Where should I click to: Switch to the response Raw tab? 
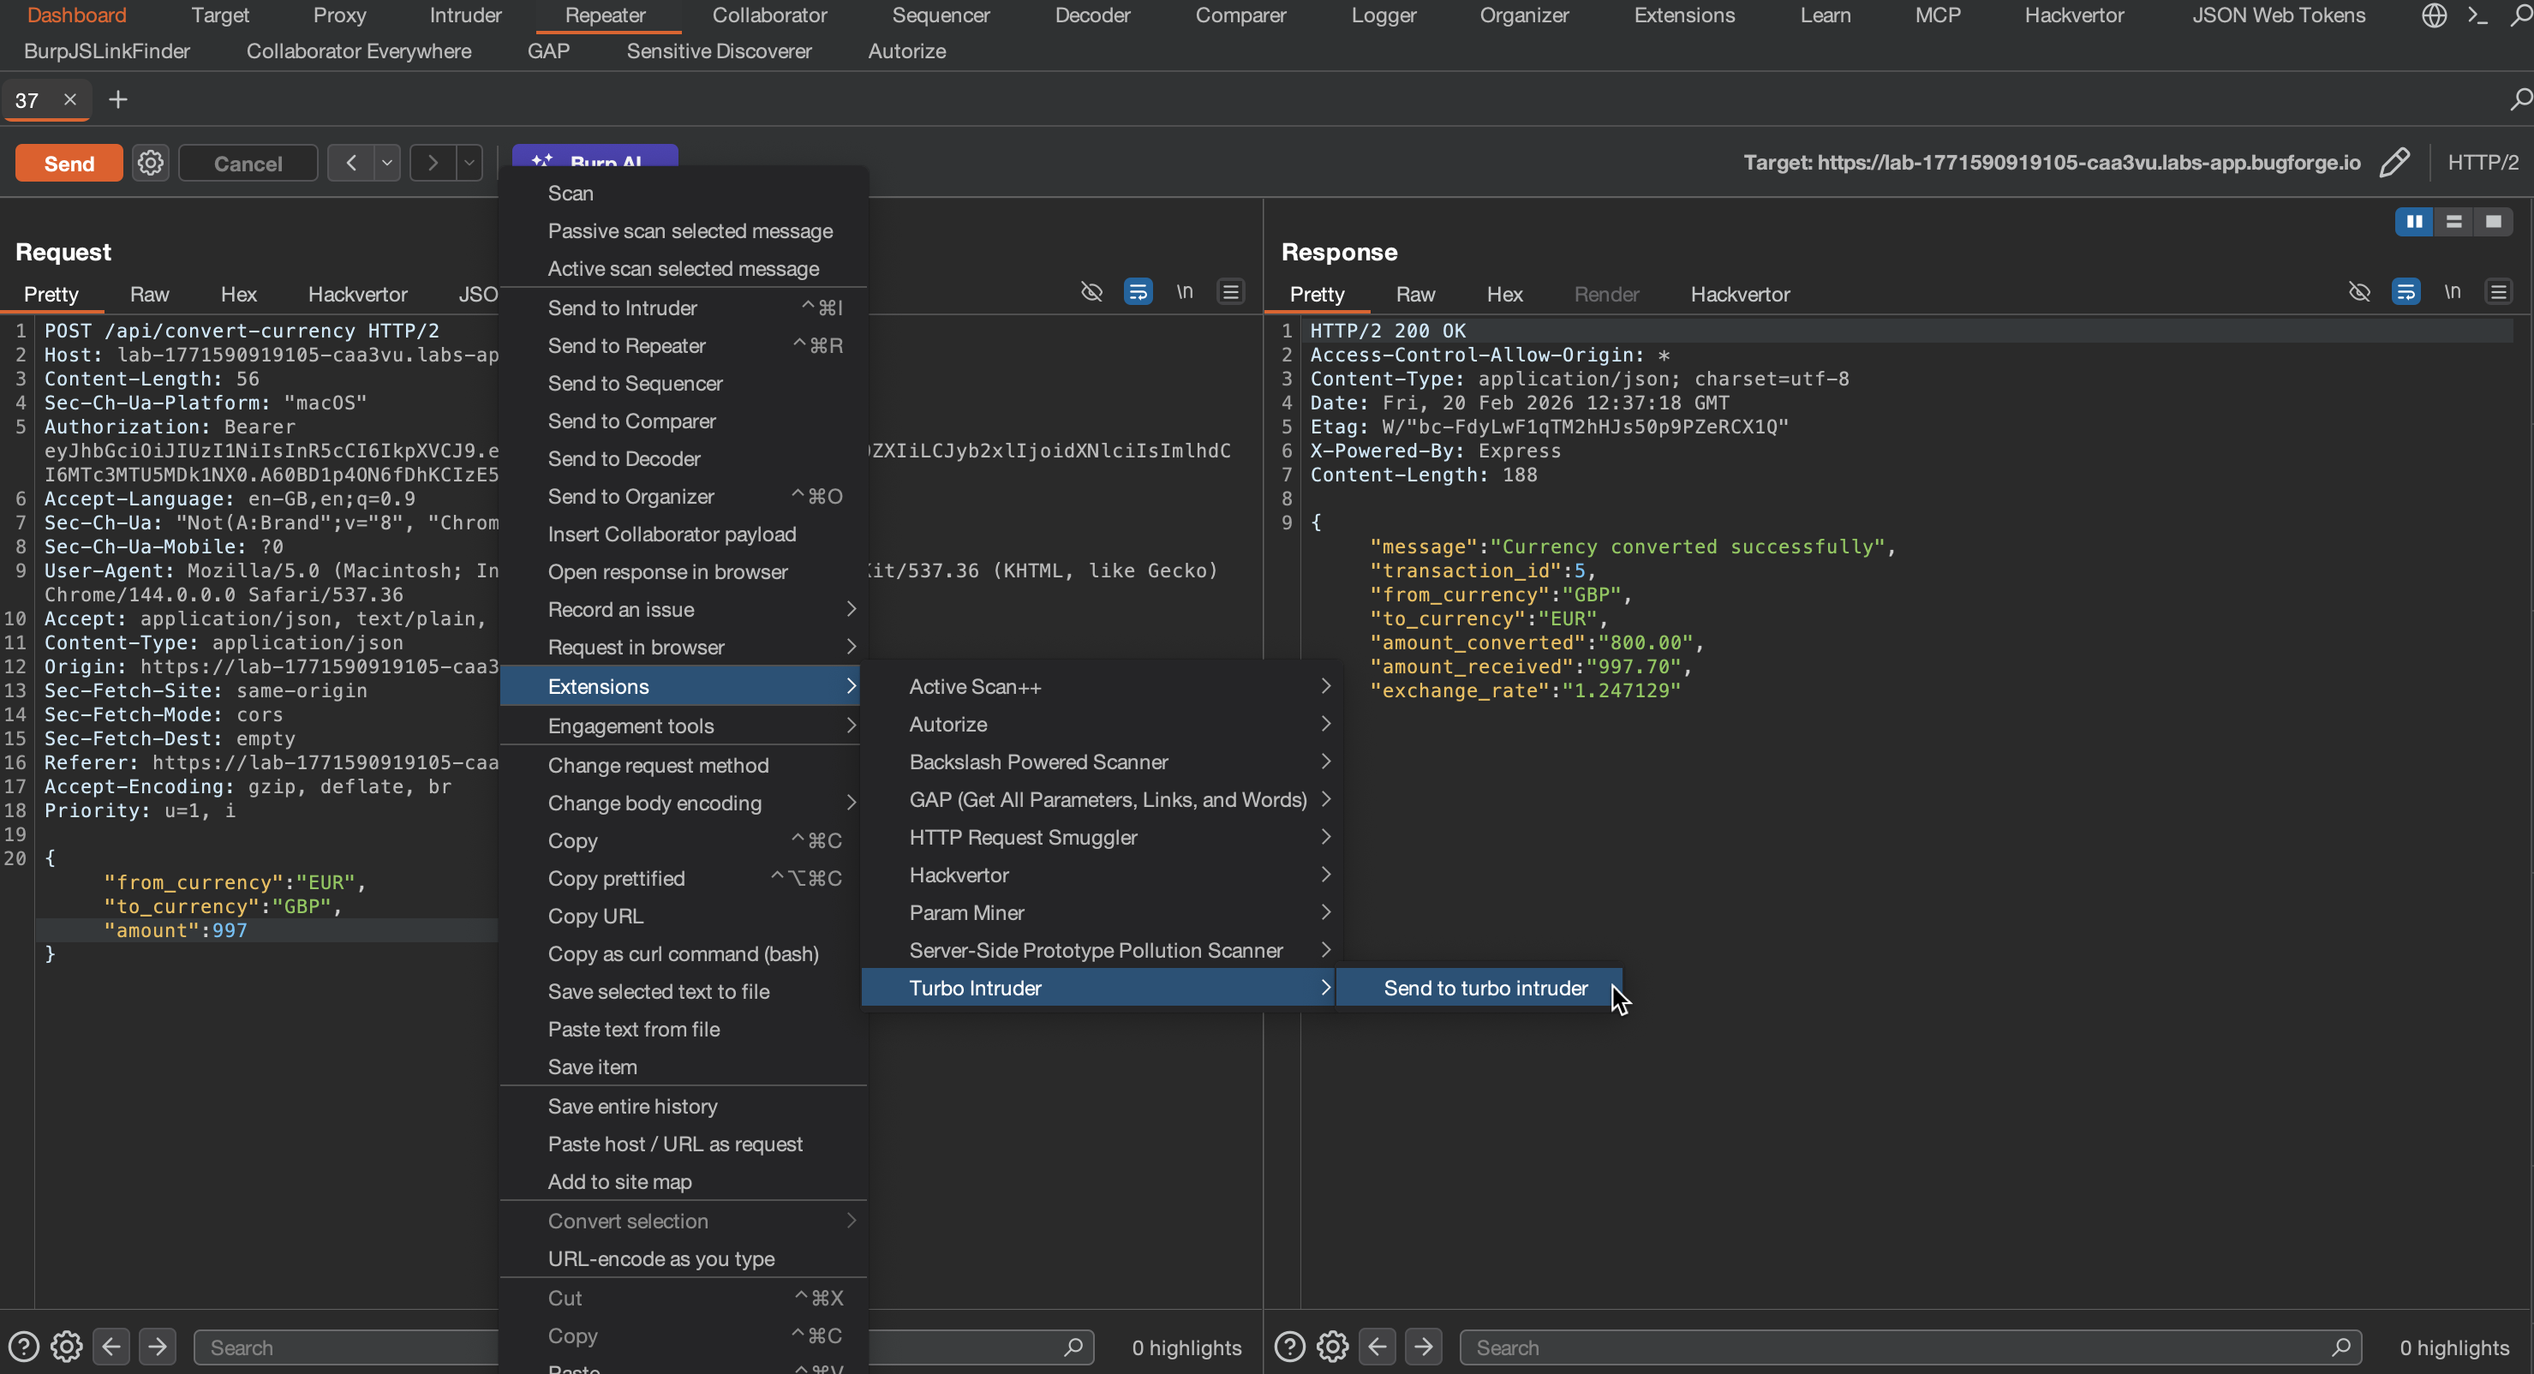click(x=1414, y=294)
